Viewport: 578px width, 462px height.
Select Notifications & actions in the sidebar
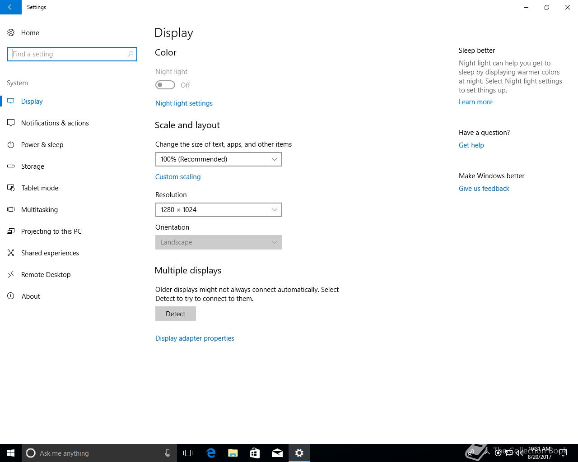pyautogui.click(x=55, y=123)
